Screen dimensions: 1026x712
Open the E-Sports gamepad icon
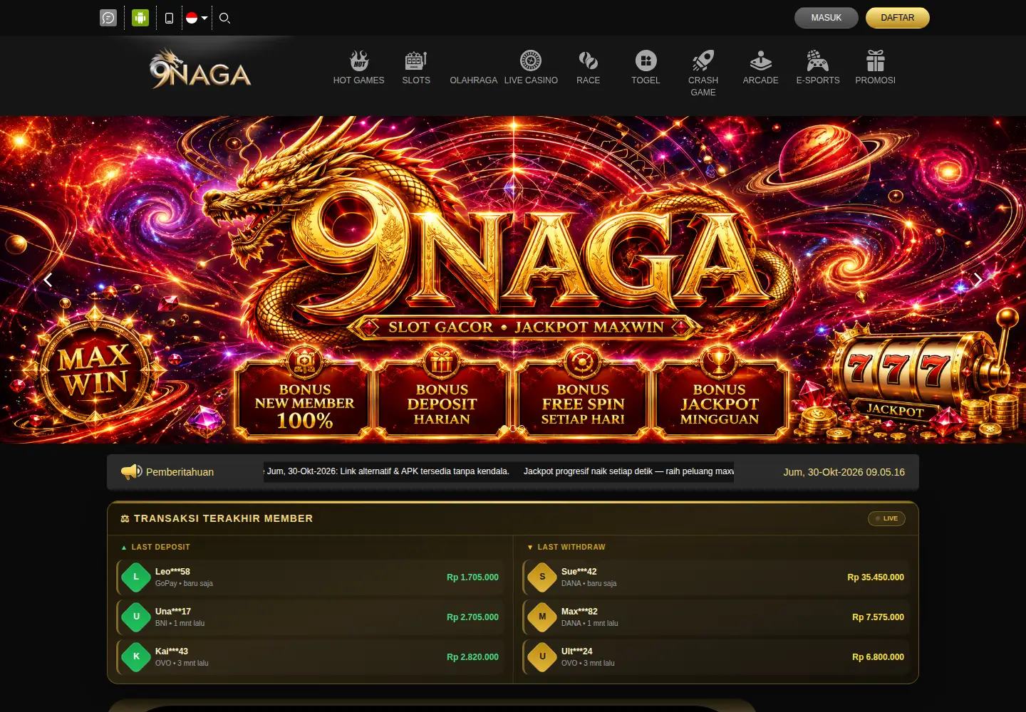click(x=818, y=61)
